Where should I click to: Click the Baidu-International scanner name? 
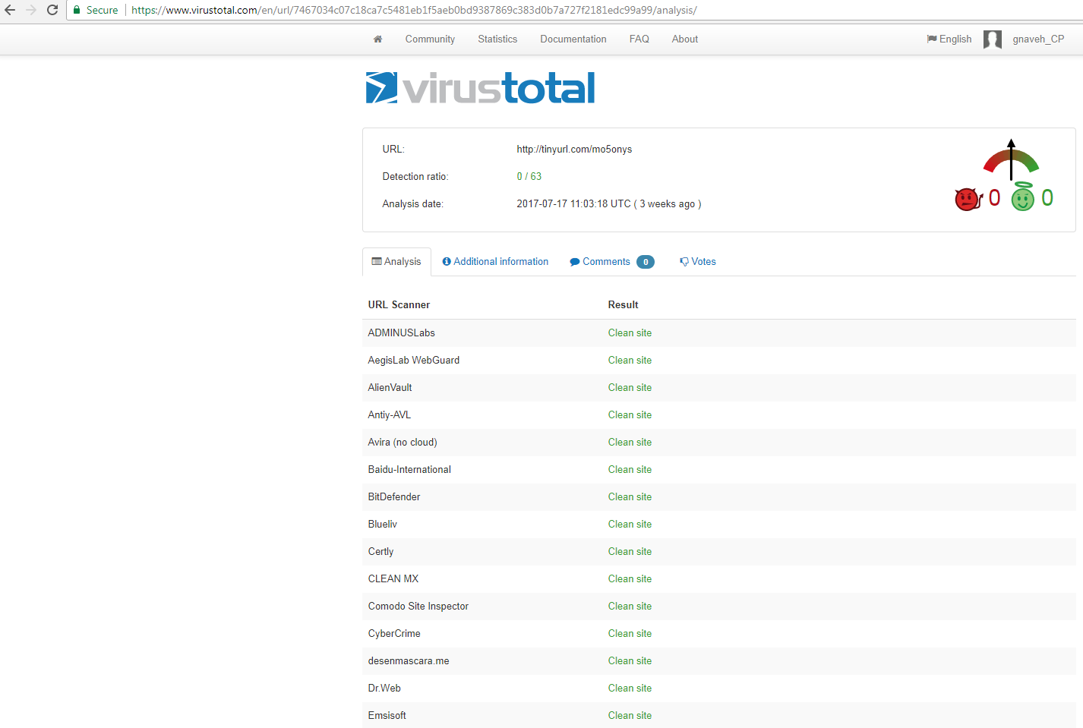409,469
